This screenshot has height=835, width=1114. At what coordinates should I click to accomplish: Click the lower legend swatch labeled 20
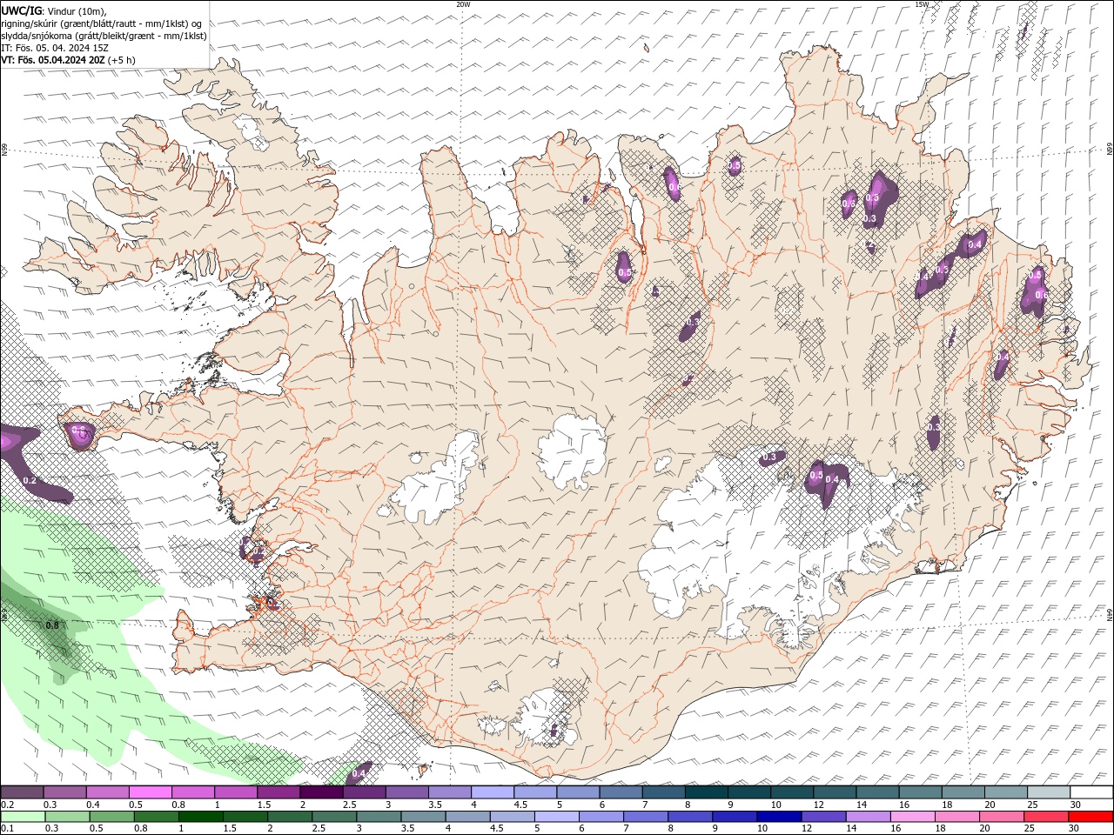point(1002,817)
